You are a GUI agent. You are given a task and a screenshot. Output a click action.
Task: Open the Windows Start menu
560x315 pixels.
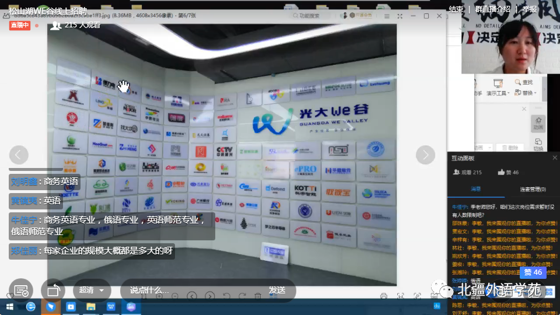pyautogui.click(x=10, y=306)
